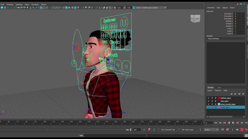Screen dimensions: 248x139
Task: Play animation backwards
Action: 229,123
